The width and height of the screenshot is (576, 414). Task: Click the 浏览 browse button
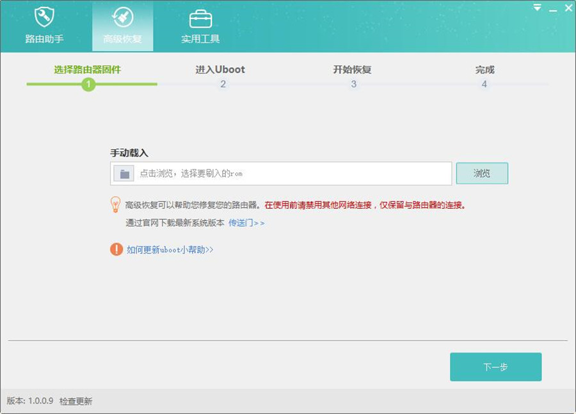click(x=482, y=172)
